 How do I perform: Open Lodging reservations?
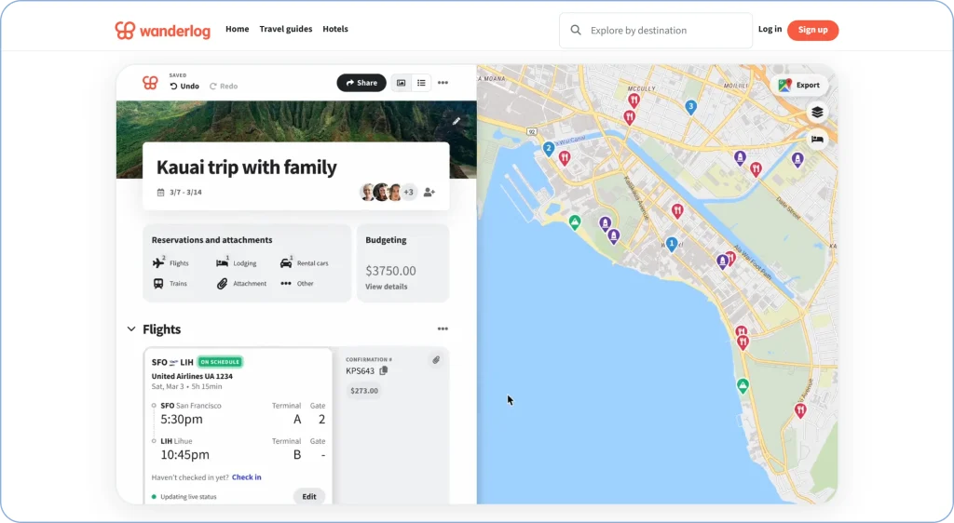[x=236, y=263]
